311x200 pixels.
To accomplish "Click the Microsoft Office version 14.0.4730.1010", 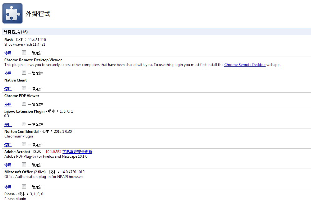I will 72,172.
